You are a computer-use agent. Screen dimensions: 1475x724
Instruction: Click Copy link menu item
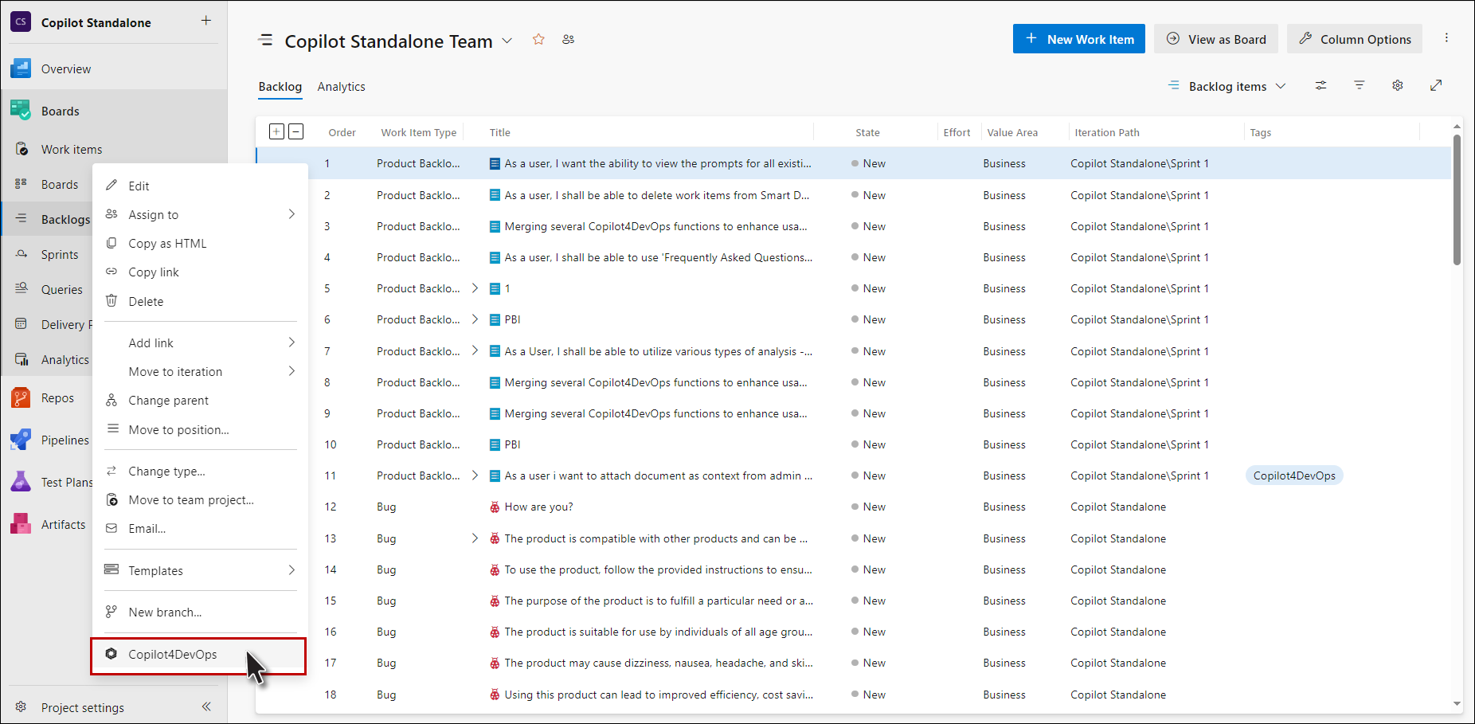(x=200, y=272)
